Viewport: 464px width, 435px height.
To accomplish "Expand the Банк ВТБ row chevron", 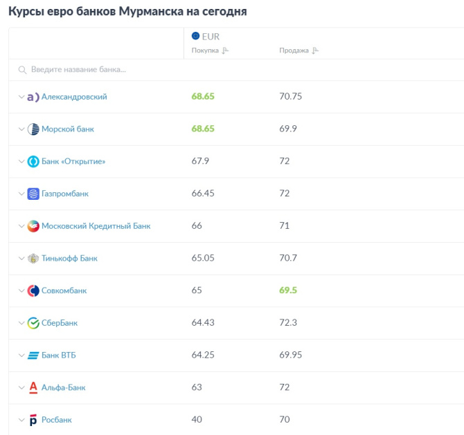I will click(21, 355).
